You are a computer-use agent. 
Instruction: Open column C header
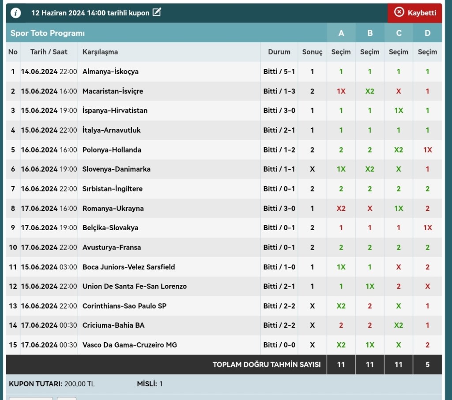click(x=398, y=33)
